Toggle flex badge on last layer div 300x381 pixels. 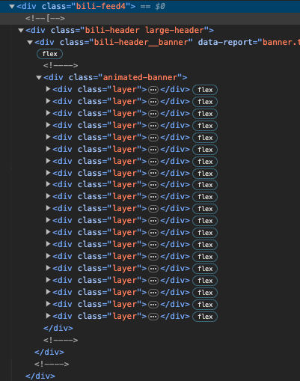(205, 317)
